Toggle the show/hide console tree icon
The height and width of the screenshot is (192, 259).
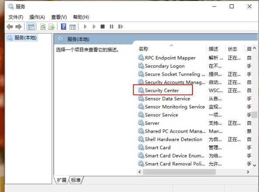[31, 27]
